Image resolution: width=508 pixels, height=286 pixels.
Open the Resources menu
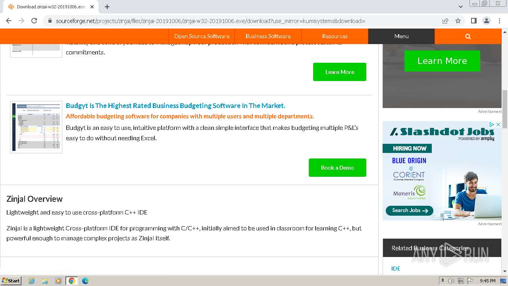click(x=335, y=36)
